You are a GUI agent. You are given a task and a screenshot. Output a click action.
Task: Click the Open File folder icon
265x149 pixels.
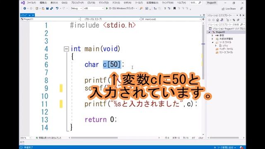tap(43, 8)
